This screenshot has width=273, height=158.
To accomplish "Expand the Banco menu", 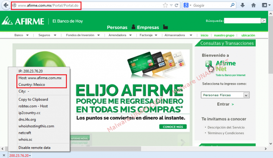I will [21, 35].
